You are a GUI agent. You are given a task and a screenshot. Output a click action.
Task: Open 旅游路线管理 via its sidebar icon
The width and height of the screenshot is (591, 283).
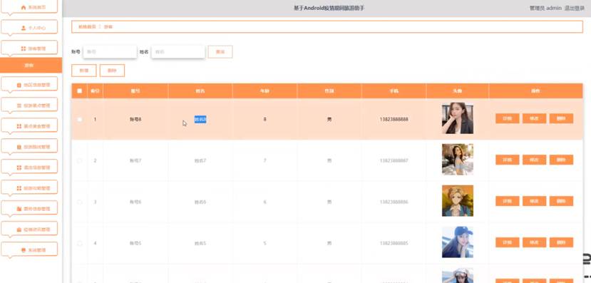click(19, 147)
